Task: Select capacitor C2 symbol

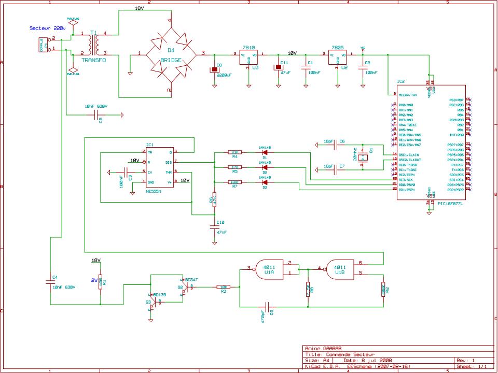Action: pos(363,67)
